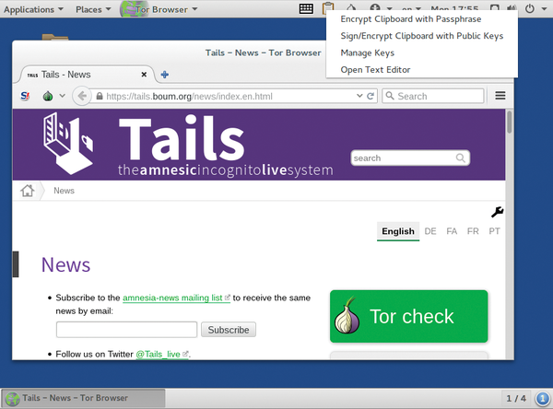Image resolution: width=553 pixels, height=409 pixels.
Task: Click the News breadcrumb link
Action: click(64, 191)
